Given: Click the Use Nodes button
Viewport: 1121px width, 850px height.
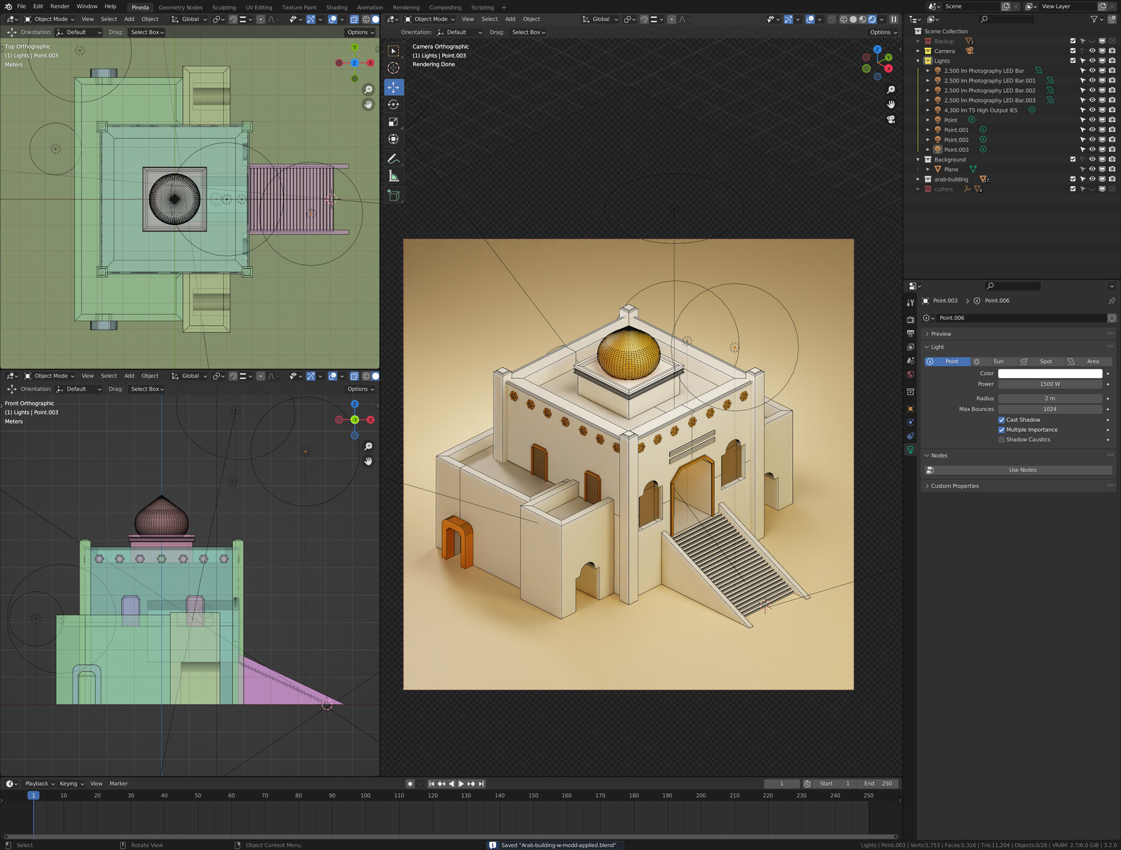Looking at the screenshot, I should (x=1022, y=470).
